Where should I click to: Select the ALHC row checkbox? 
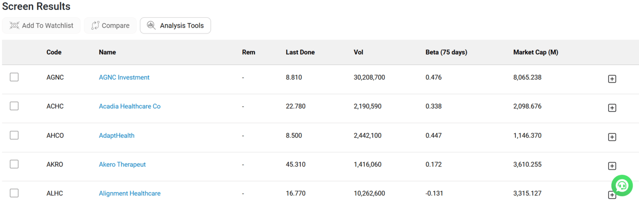click(14, 193)
